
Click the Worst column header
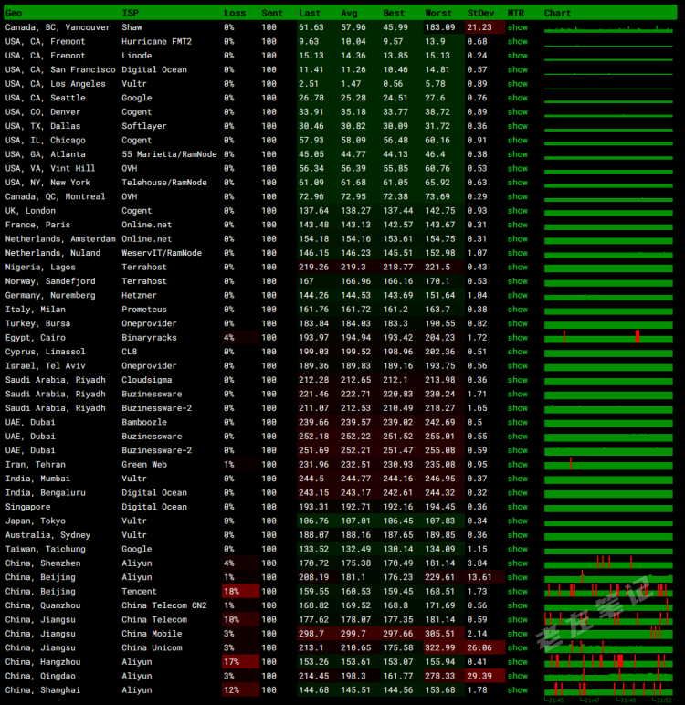point(438,13)
